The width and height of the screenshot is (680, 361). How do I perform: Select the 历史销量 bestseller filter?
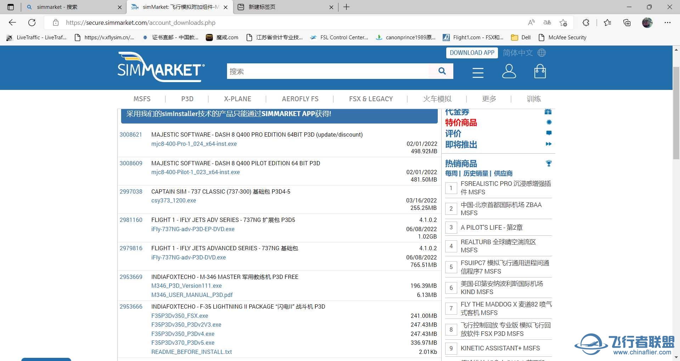click(x=476, y=173)
